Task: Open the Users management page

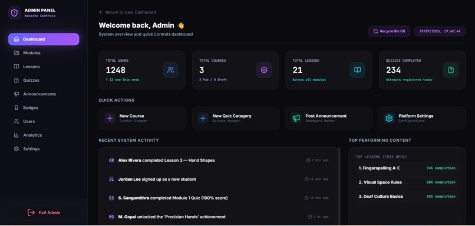Action: tap(44, 121)
